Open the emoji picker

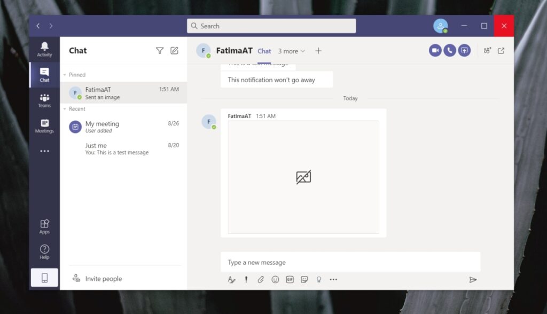275,279
